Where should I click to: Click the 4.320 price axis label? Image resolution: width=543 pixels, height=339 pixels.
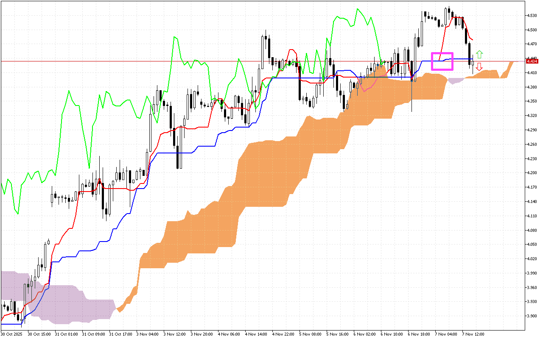click(x=532, y=116)
